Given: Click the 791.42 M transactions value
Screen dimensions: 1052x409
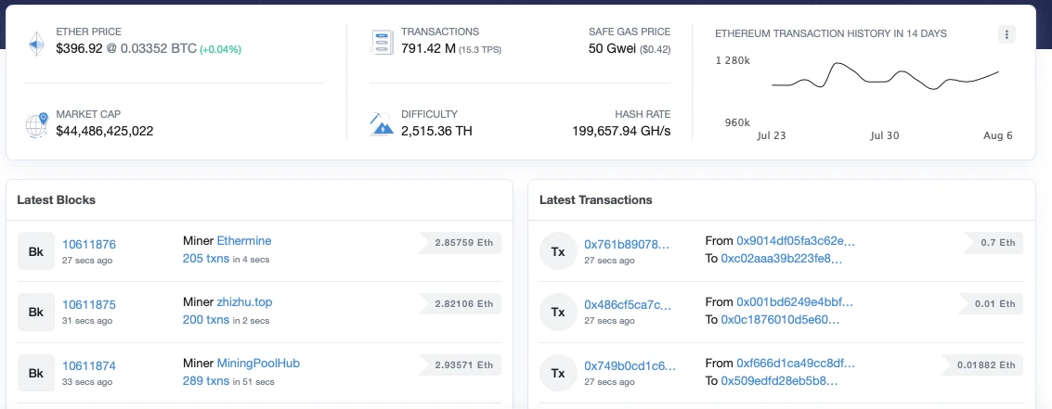Looking at the screenshot, I should pos(428,48).
